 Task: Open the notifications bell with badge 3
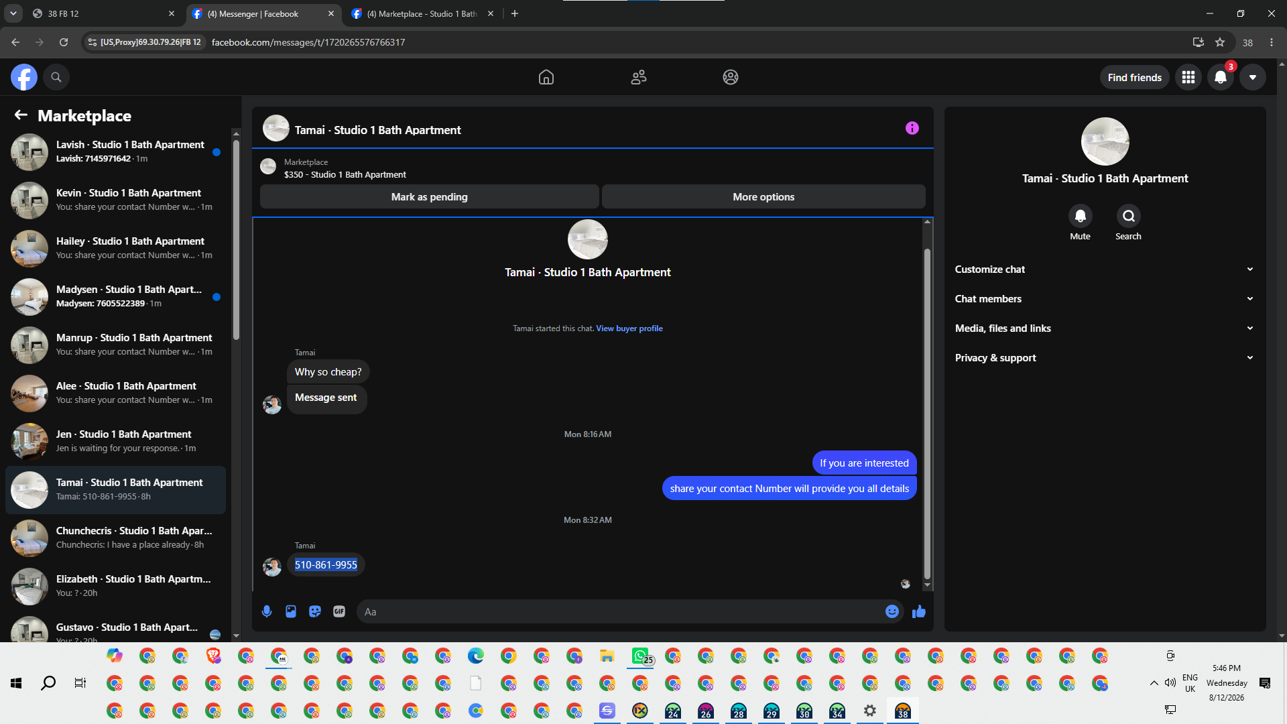pyautogui.click(x=1221, y=77)
